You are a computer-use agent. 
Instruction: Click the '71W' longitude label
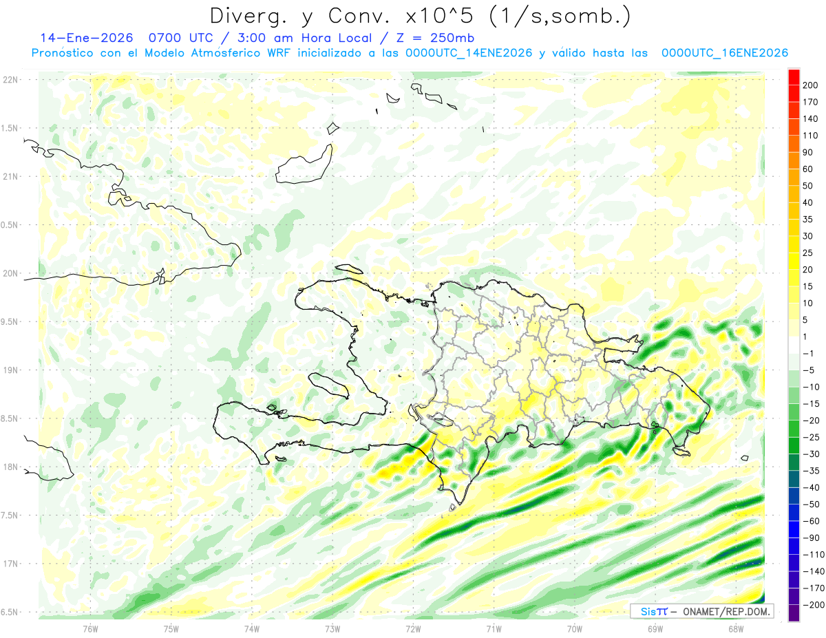pos(494,629)
